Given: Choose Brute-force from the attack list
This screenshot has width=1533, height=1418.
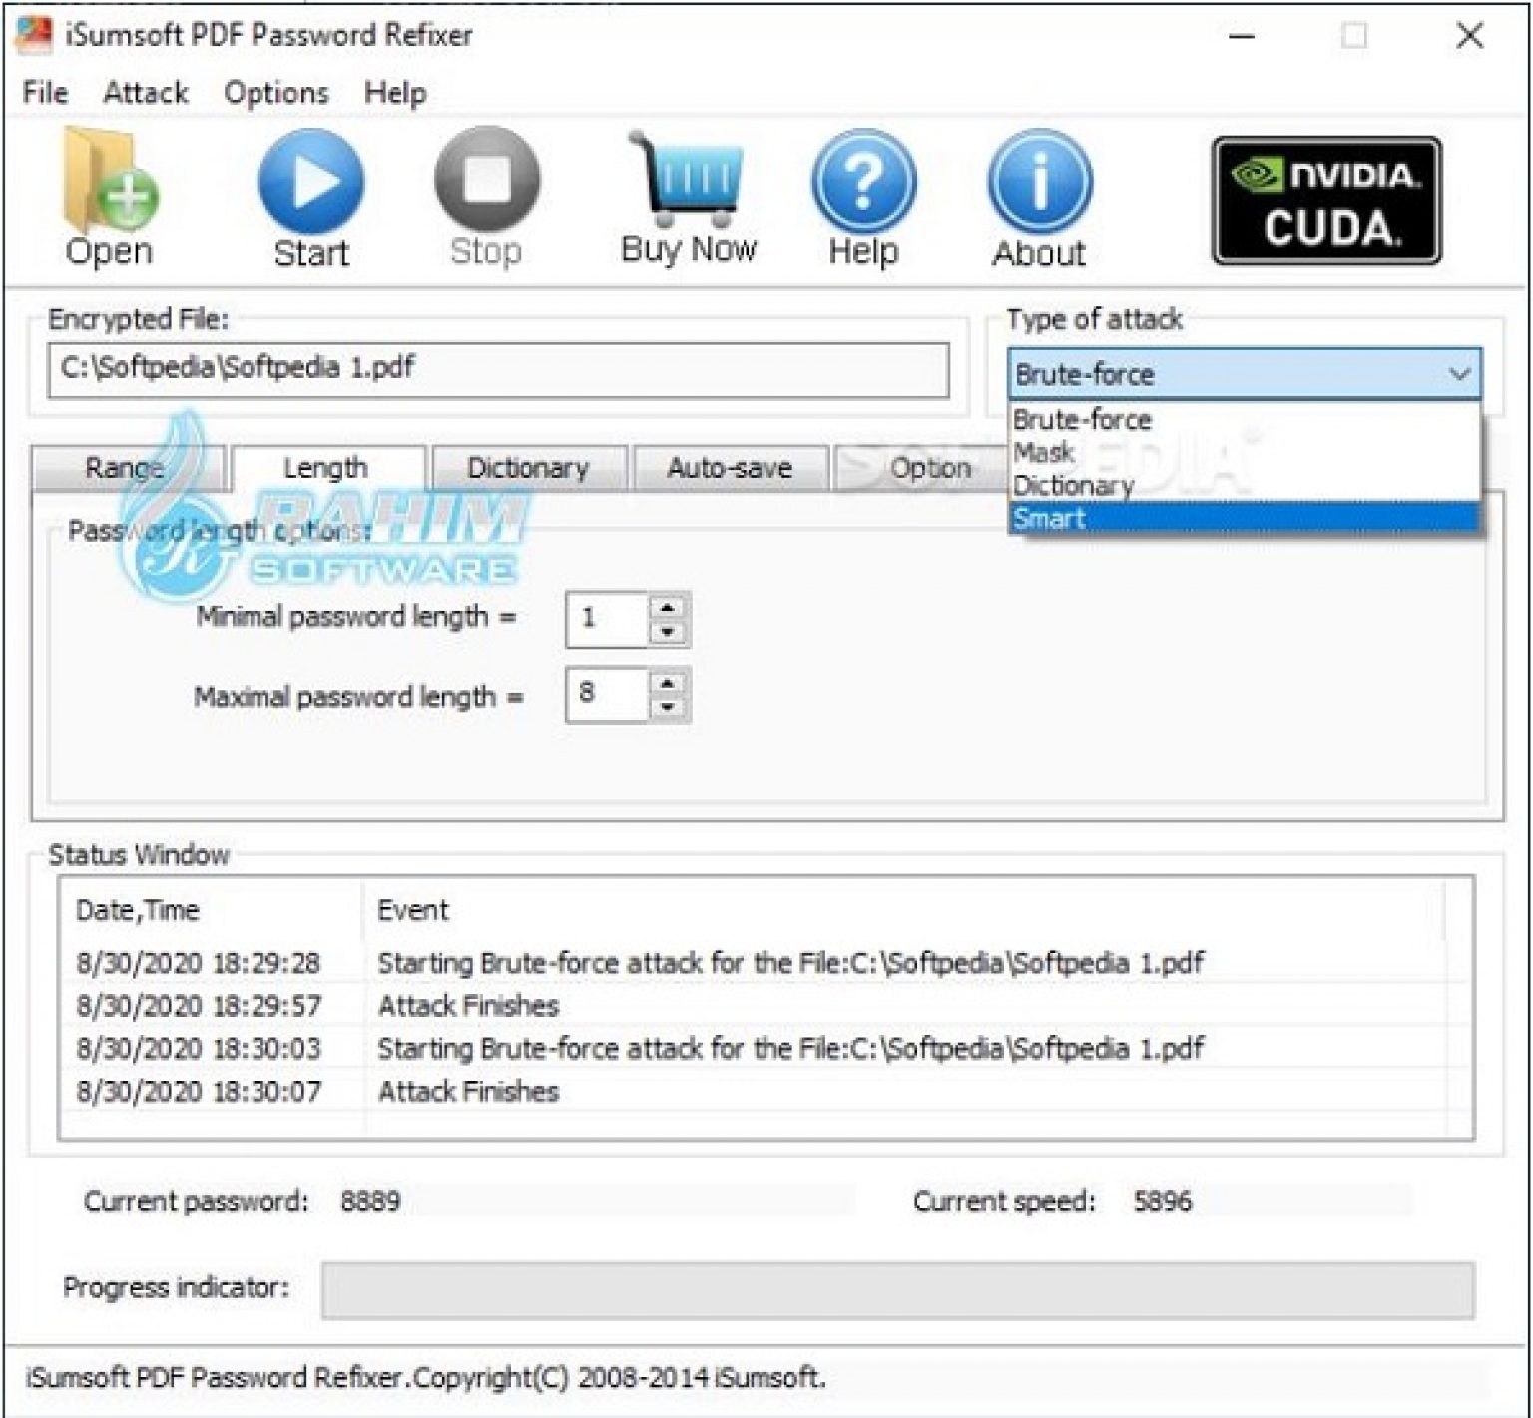Looking at the screenshot, I should tap(1245, 419).
